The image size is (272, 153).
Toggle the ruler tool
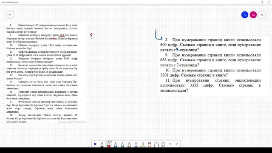(156, 144)
